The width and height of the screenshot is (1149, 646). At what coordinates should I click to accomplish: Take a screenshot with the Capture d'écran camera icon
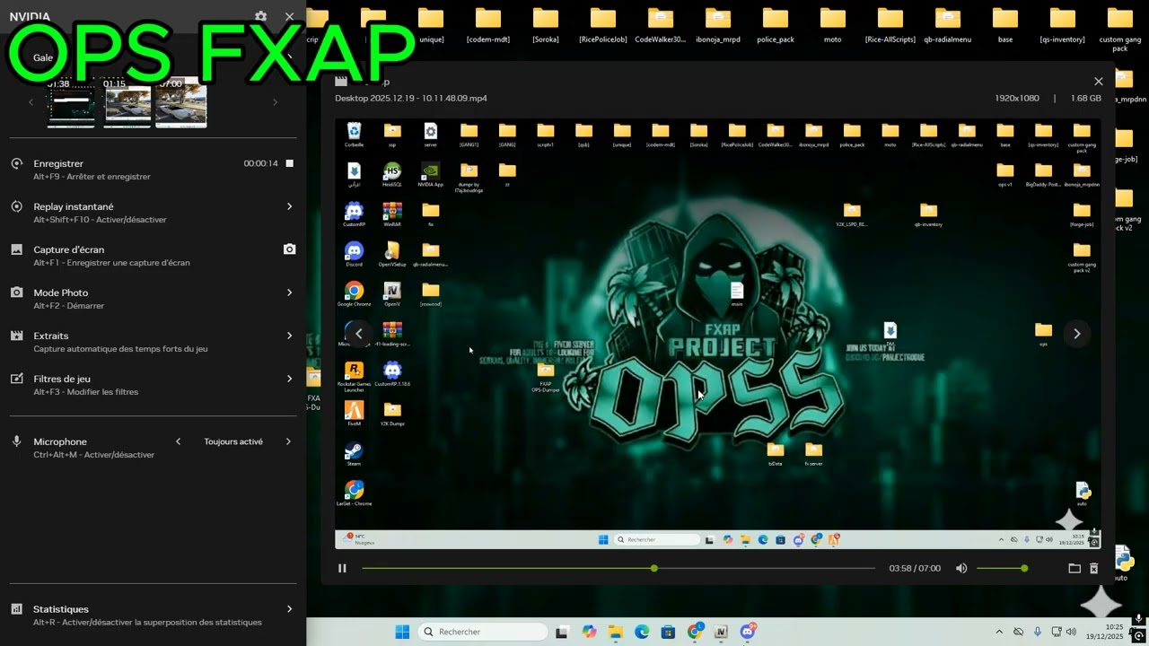click(x=289, y=249)
